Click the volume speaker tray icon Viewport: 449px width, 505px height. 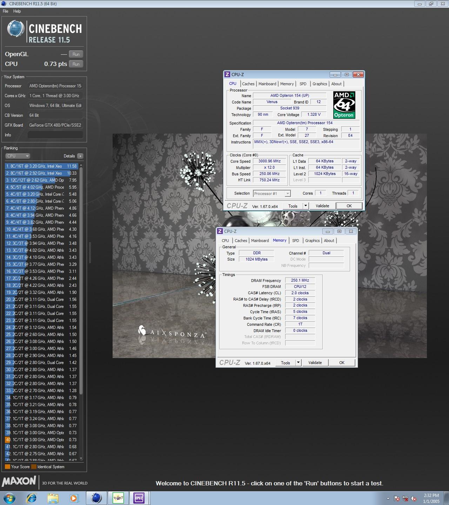pos(414,498)
